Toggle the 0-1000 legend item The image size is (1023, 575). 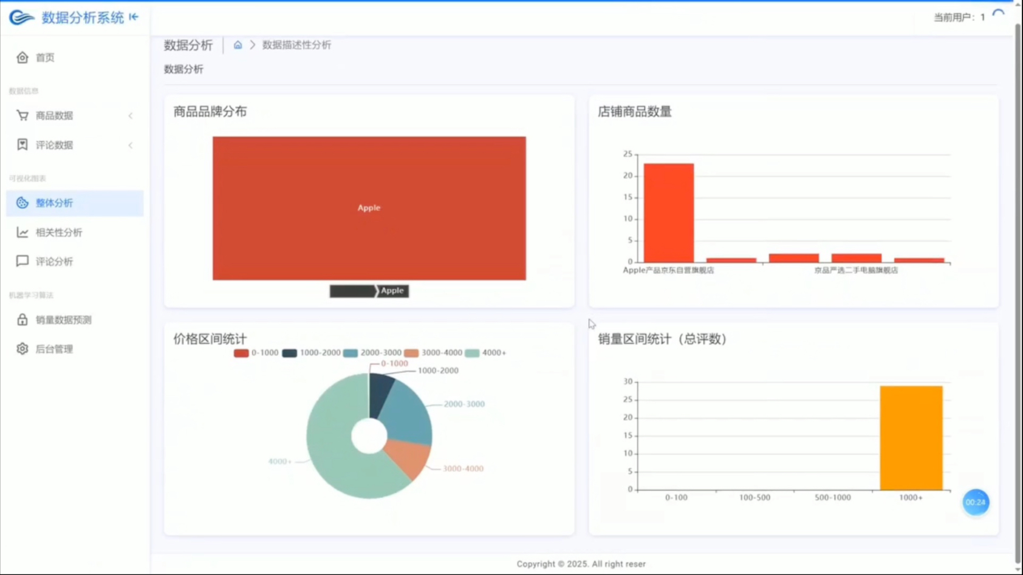click(x=256, y=353)
